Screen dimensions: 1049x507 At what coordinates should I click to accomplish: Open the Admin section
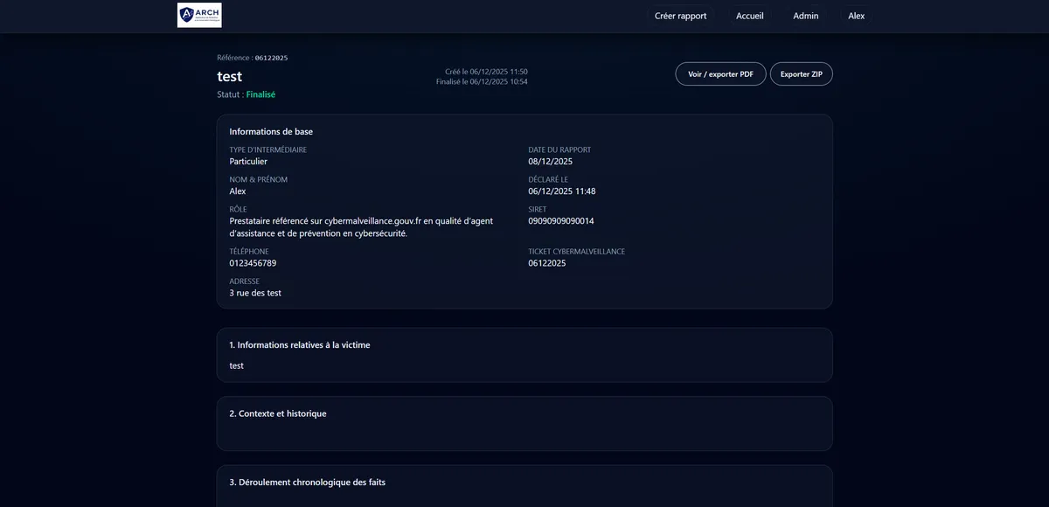[x=805, y=16]
